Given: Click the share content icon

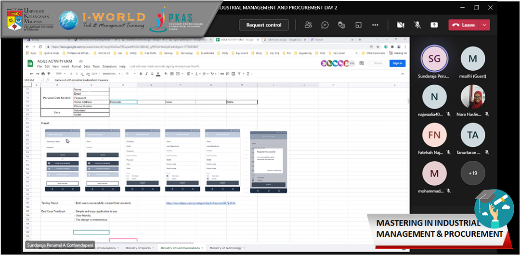Looking at the screenshot, I should pyautogui.click(x=434, y=25).
